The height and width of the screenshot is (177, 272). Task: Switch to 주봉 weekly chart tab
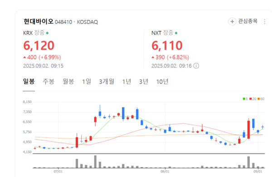point(49,81)
